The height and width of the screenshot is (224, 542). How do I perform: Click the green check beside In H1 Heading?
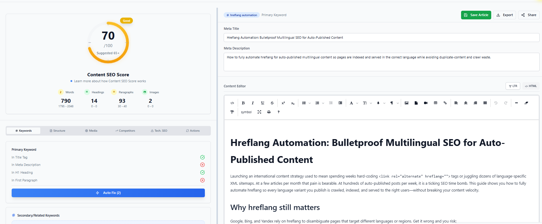point(202,172)
